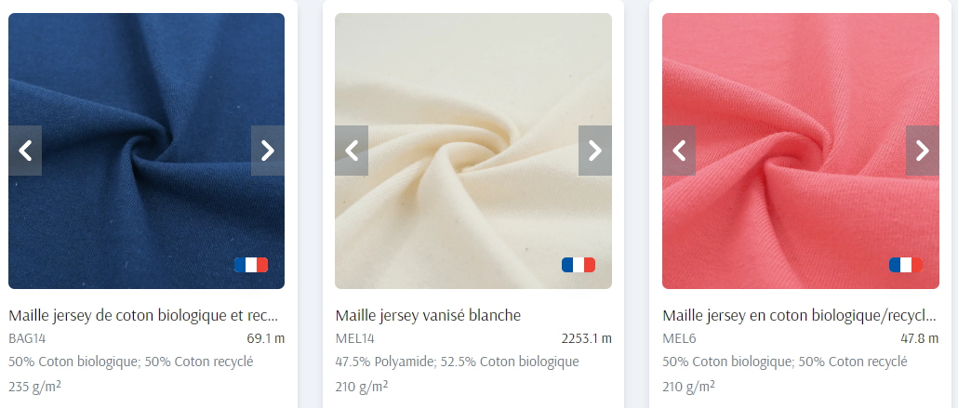Open cream white jersey fabric photo
The image size is (958, 408).
click(x=473, y=79)
